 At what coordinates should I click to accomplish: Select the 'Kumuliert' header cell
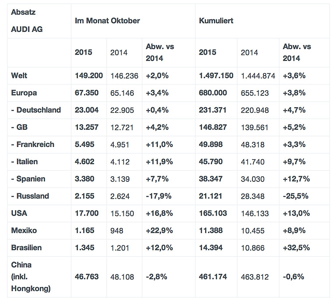click(216, 21)
